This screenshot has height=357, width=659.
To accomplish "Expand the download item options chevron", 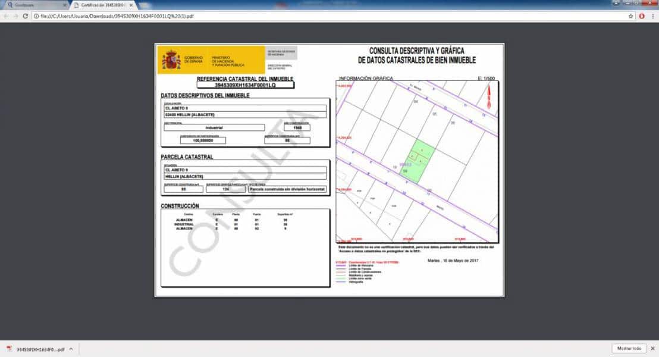I will pos(71,349).
